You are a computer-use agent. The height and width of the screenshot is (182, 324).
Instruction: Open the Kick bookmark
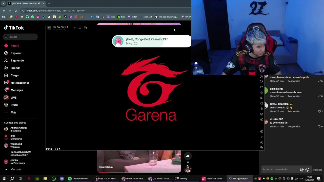[121, 17]
